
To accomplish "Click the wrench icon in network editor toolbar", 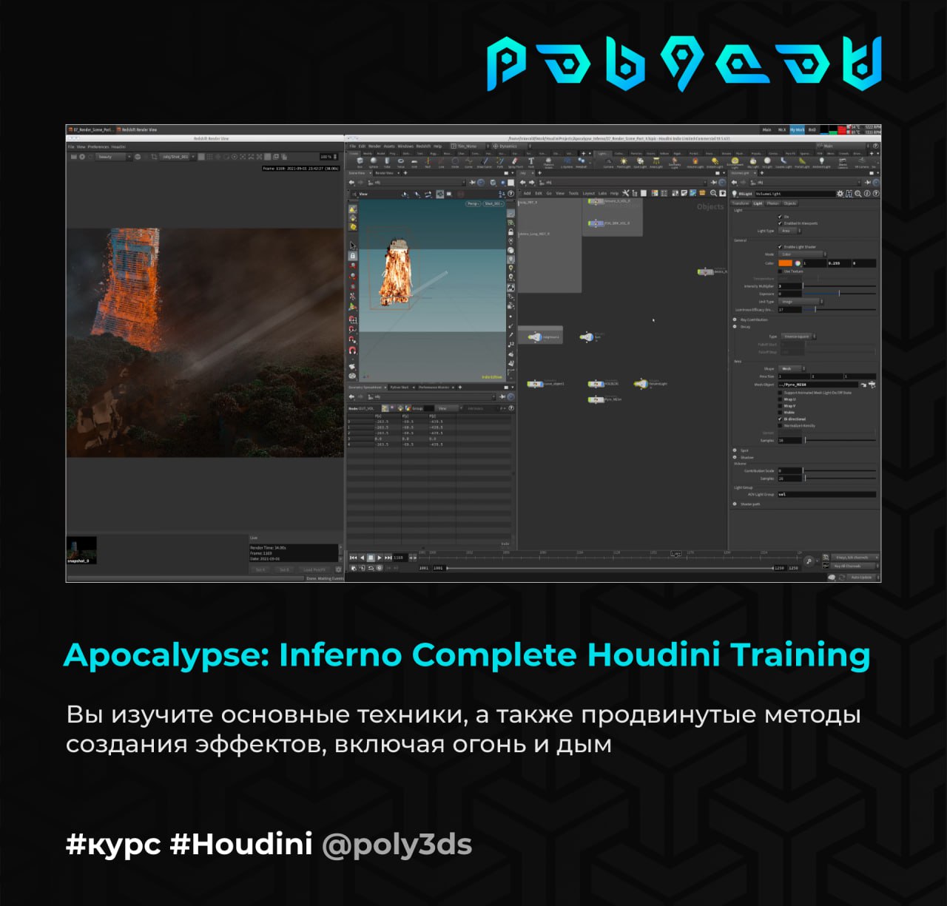I will (x=626, y=193).
